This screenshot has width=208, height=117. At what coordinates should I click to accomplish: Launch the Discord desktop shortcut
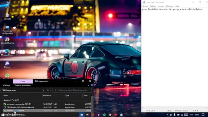7,64
